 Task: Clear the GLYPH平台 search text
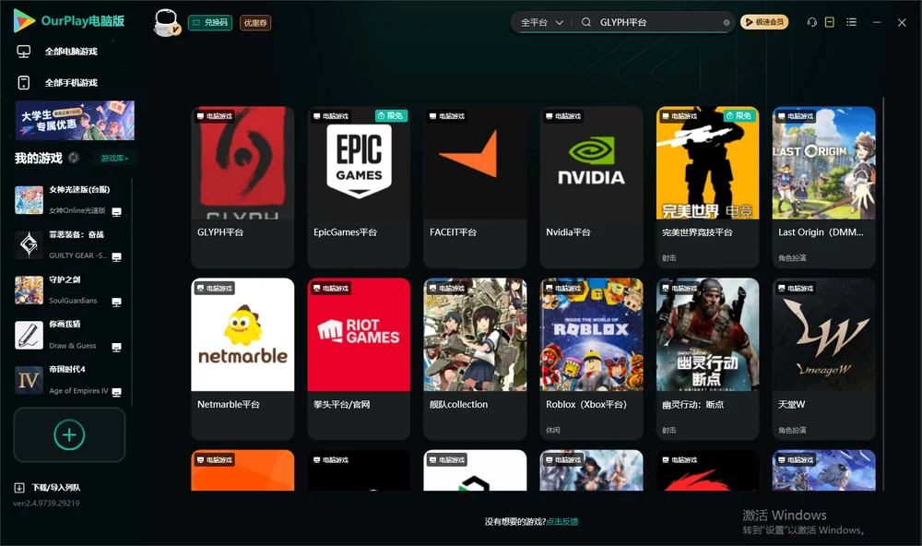point(727,22)
